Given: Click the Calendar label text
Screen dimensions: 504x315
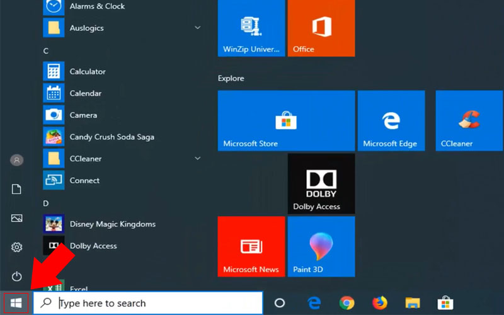Looking at the screenshot, I should [86, 93].
